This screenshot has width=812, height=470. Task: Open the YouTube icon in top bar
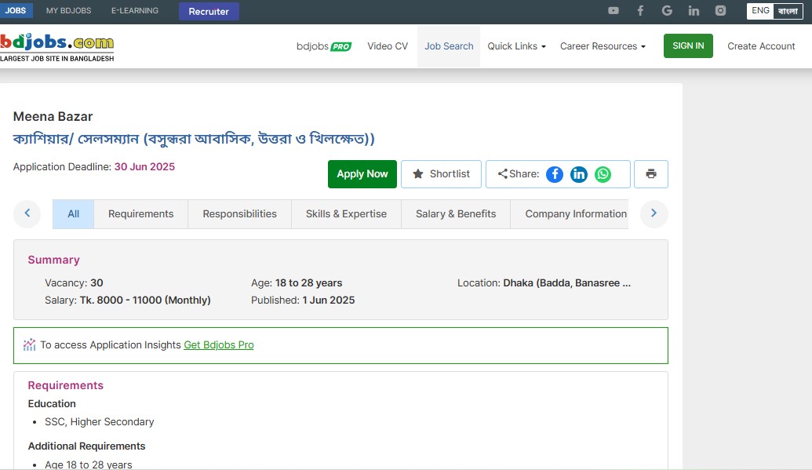point(614,10)
